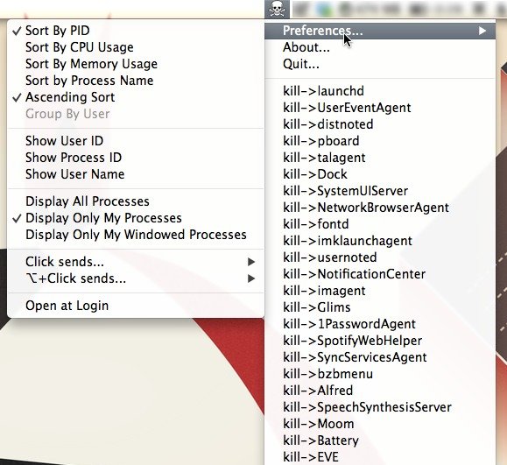This screenshot has height=465, width=507.
Task: Enable Sort By Memory Usage
Action: coord(136,64)
